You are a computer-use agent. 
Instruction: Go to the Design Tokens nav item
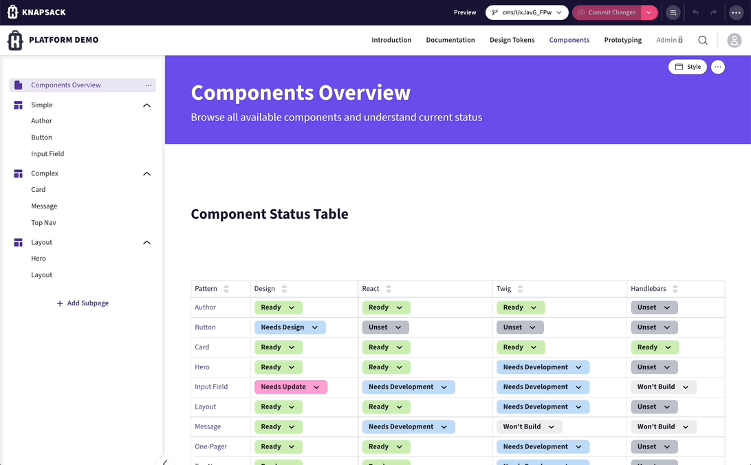(x=512, y=40)
